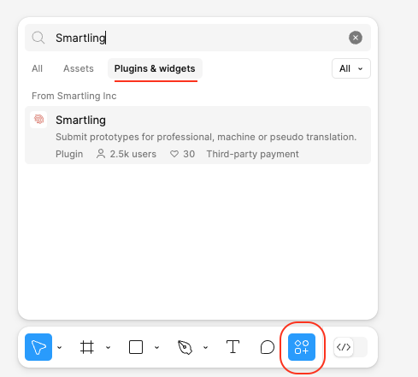Screen dimensions: 418x377
Task: Click the plugin description text
Action: [206, 137]
